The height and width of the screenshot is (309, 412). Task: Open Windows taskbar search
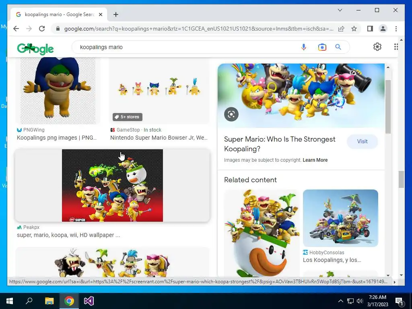29,301
